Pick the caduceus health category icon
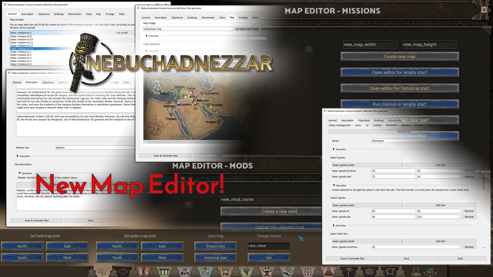This screenshot has height=277, width=493. coord(205,271)
